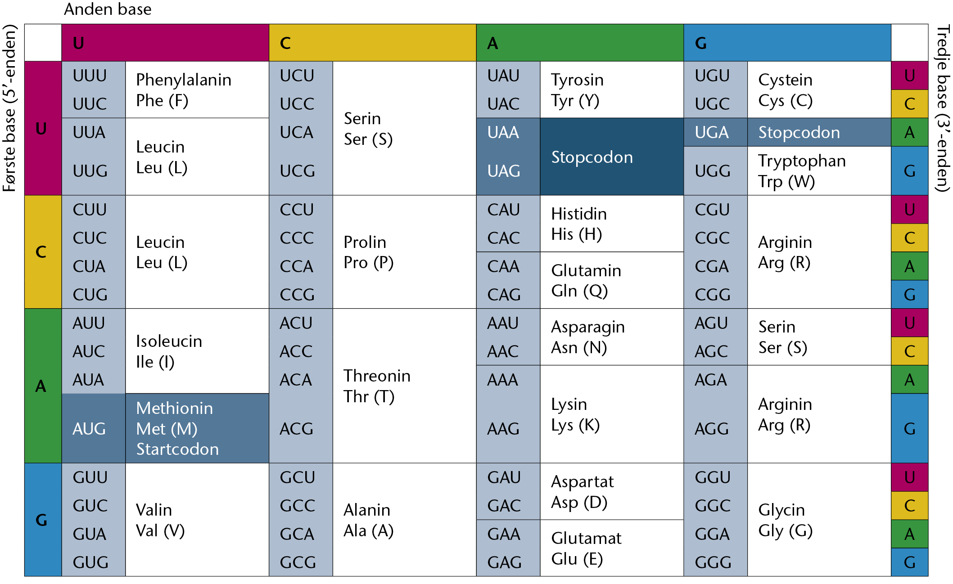Select the green A second base header
Image resolution: width=953 pixels, height=584 pixels.
(x=580, y=43)
